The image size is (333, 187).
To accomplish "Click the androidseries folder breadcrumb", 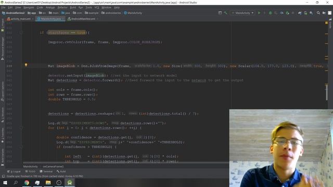I will [111, 13].
